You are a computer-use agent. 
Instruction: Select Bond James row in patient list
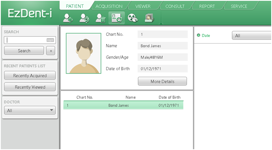coord(123,105)
